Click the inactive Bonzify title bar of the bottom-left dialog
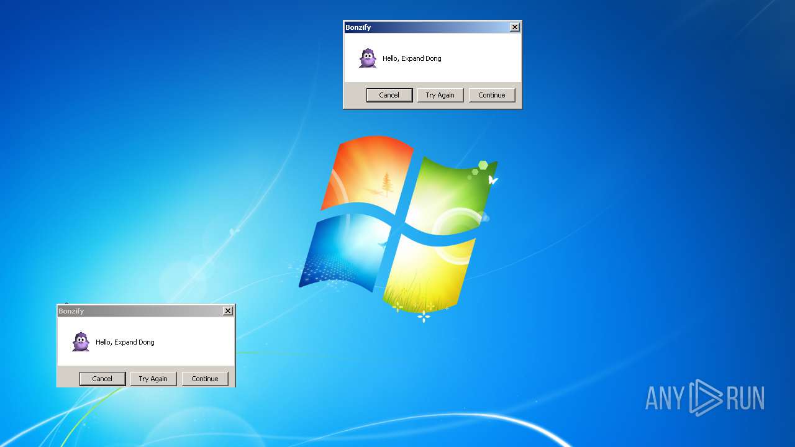The image size is (795, 447). pos(145,311)
